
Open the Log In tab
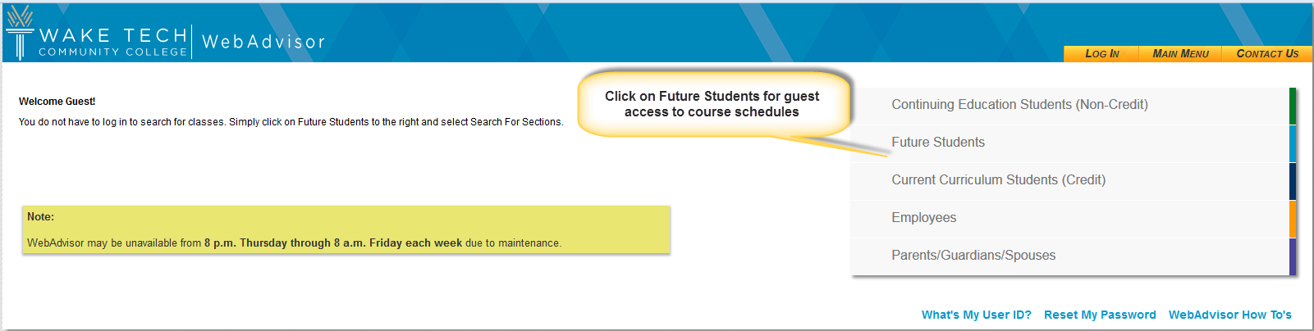point(1101,53)
